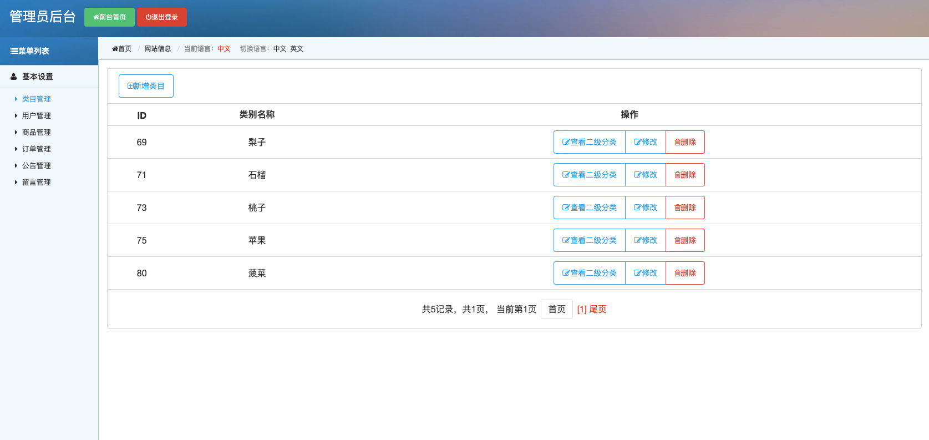The image size is (929, 440).
Task: Switch language to 英文
Action: [x=297, y=49]
